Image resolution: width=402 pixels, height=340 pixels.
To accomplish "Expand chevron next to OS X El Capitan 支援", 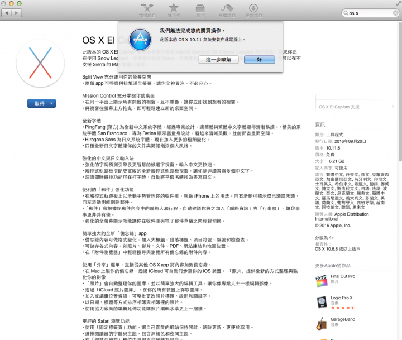I will click(x=393, y=107).
